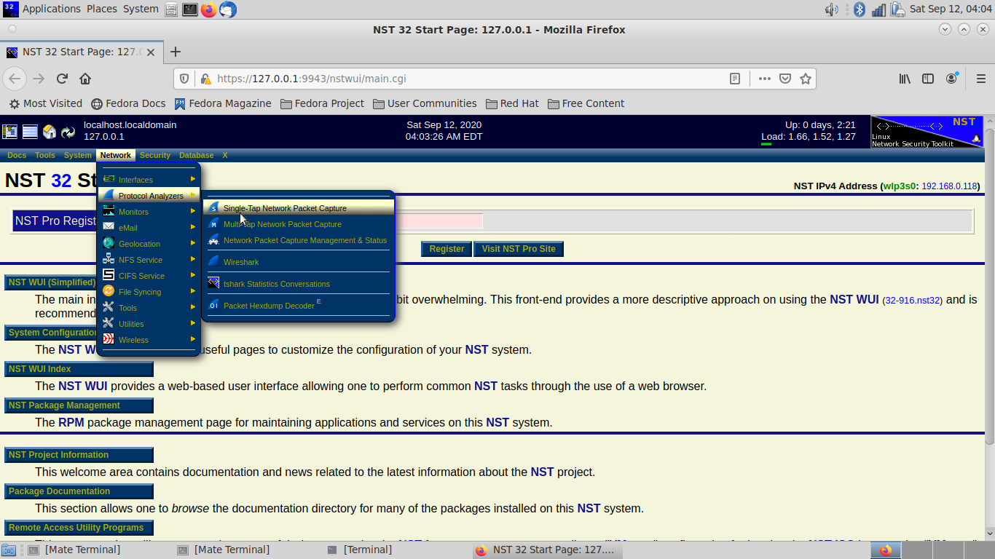Expand the Monitors submenu
The image size is (995, 559).
133,212
